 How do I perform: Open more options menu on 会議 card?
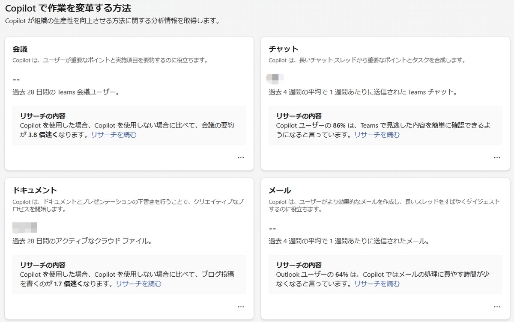coord(241,157)
